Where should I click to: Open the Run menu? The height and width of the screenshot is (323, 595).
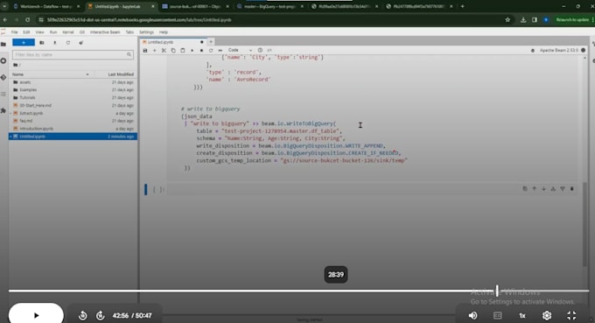tap(53, 32)
